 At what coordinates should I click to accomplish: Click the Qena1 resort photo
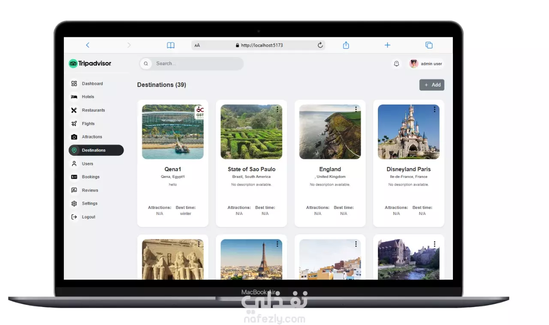[173, 132]
